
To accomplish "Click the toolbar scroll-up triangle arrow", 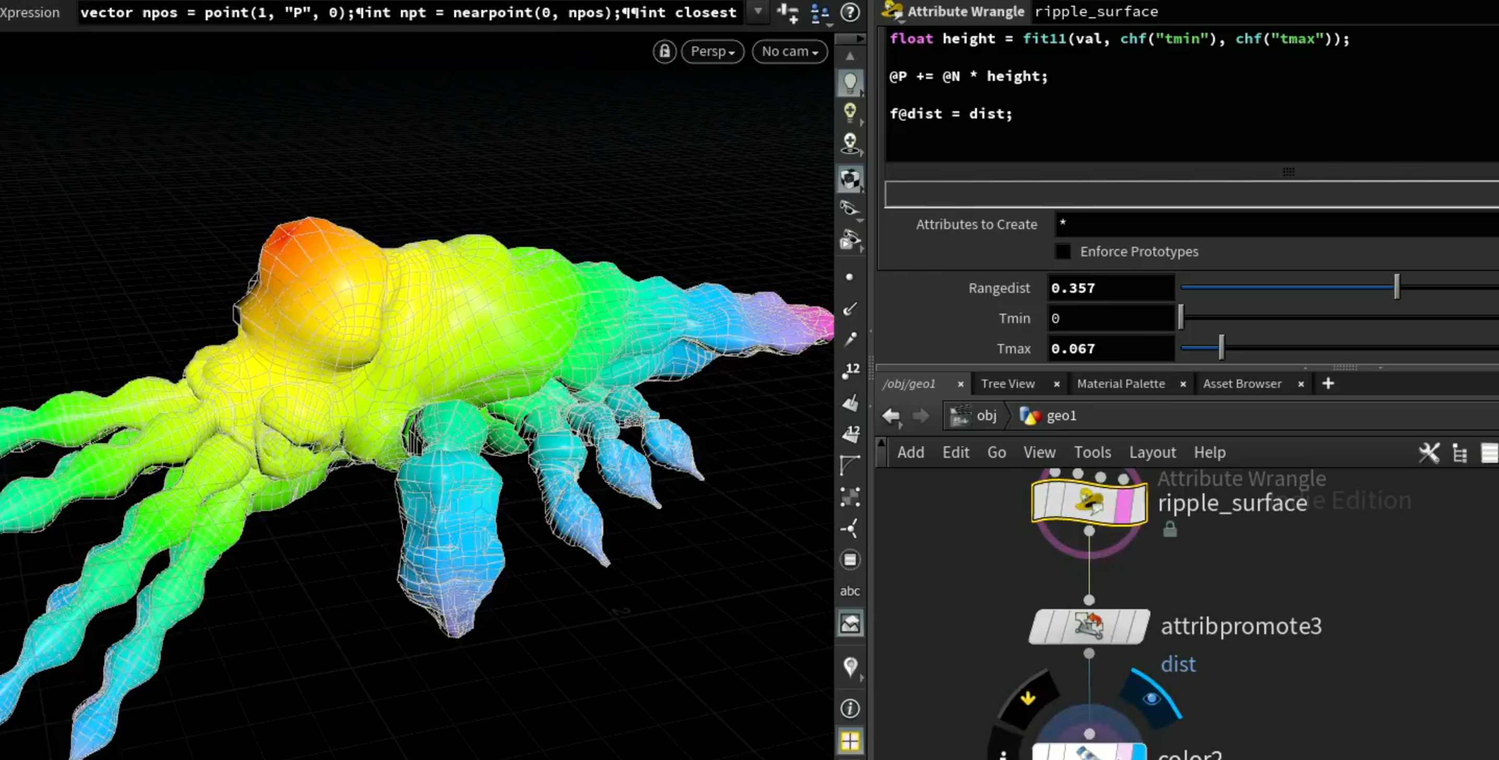I will click(850, 56).
